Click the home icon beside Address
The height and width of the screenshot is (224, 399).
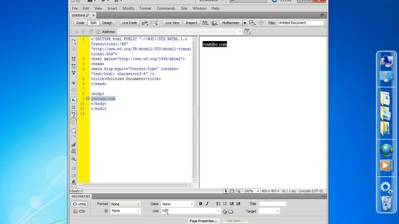tap(99, 32)
